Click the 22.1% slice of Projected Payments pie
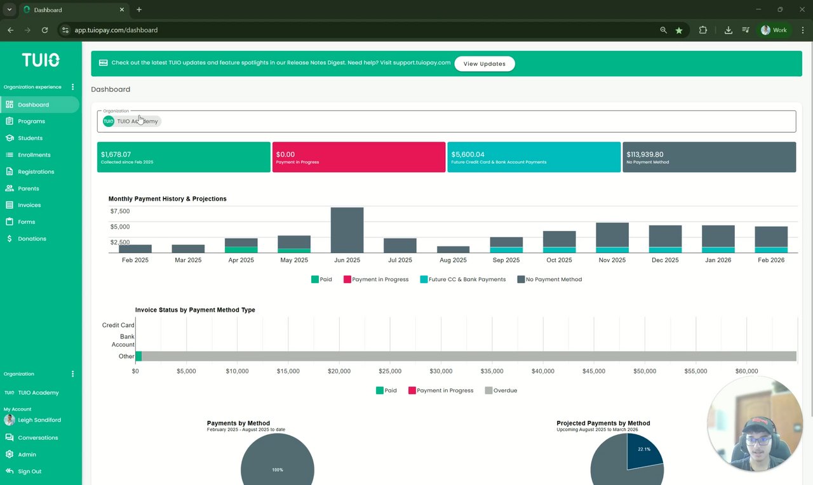813x485 pixels. (644, 452)
